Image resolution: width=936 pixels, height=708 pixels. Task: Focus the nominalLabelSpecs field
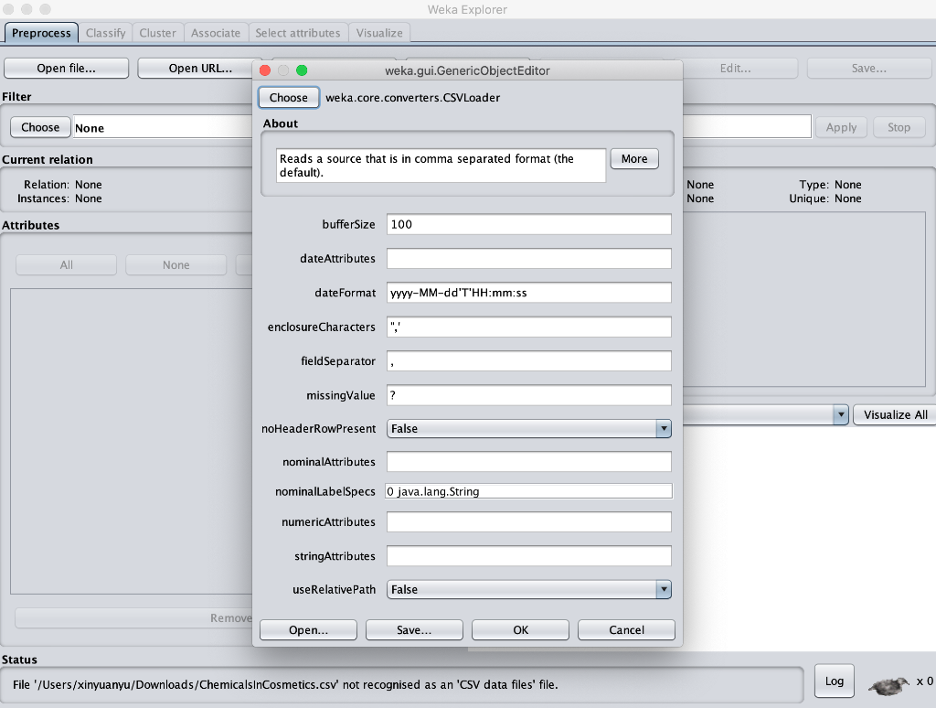pyautogui.click(x=529, y=491)
